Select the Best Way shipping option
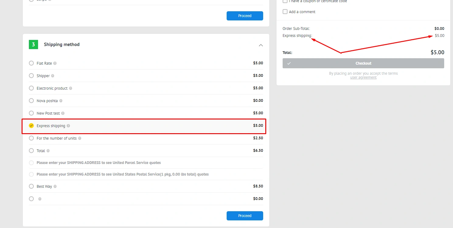 pyautogui.click(x=31, y=186)
